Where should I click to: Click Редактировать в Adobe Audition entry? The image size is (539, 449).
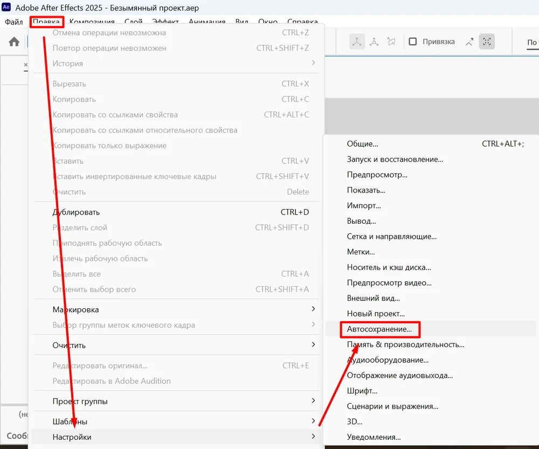176,381
